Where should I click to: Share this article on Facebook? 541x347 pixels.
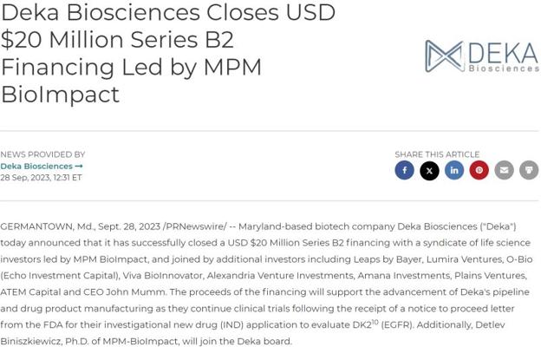pyautogui.click(x=405, y=171)
